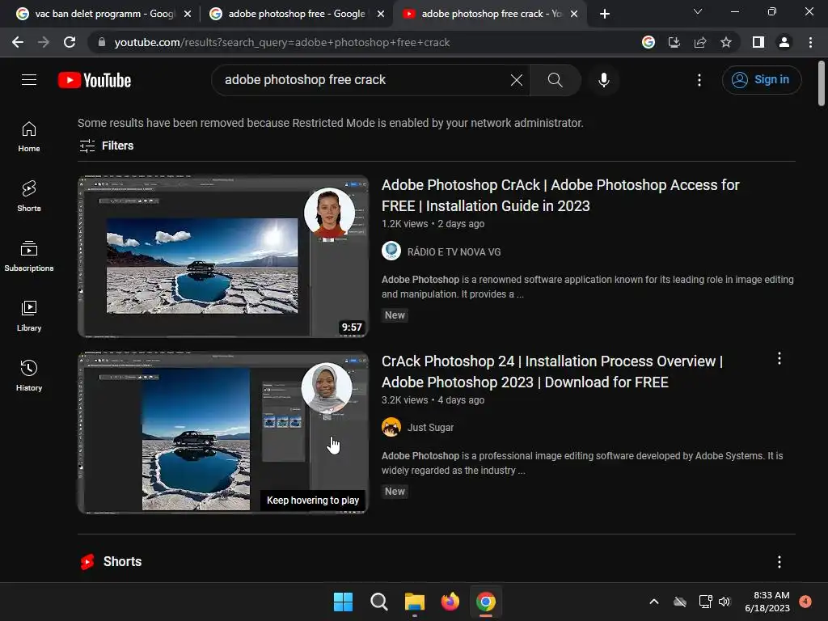This screenshot has height=621, width=828.
Task: Toggle the Chrome side panel
Action: click(x=758, y=42)
